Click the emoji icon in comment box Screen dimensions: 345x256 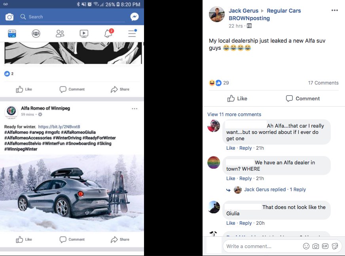[x=306, y=246]
